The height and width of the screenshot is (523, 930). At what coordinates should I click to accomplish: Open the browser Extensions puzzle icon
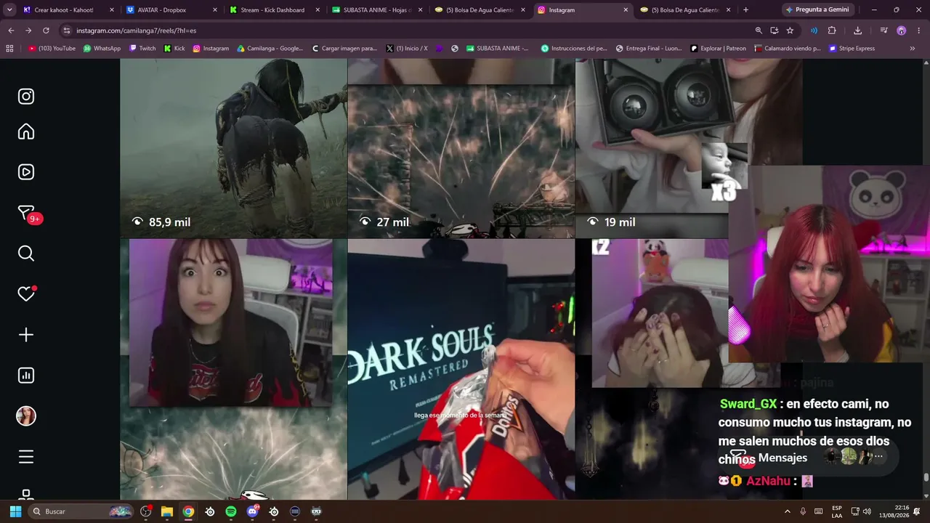point(832,31)
